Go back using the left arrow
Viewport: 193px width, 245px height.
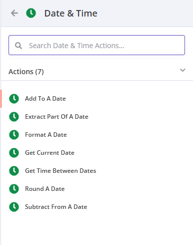(14, 13)
